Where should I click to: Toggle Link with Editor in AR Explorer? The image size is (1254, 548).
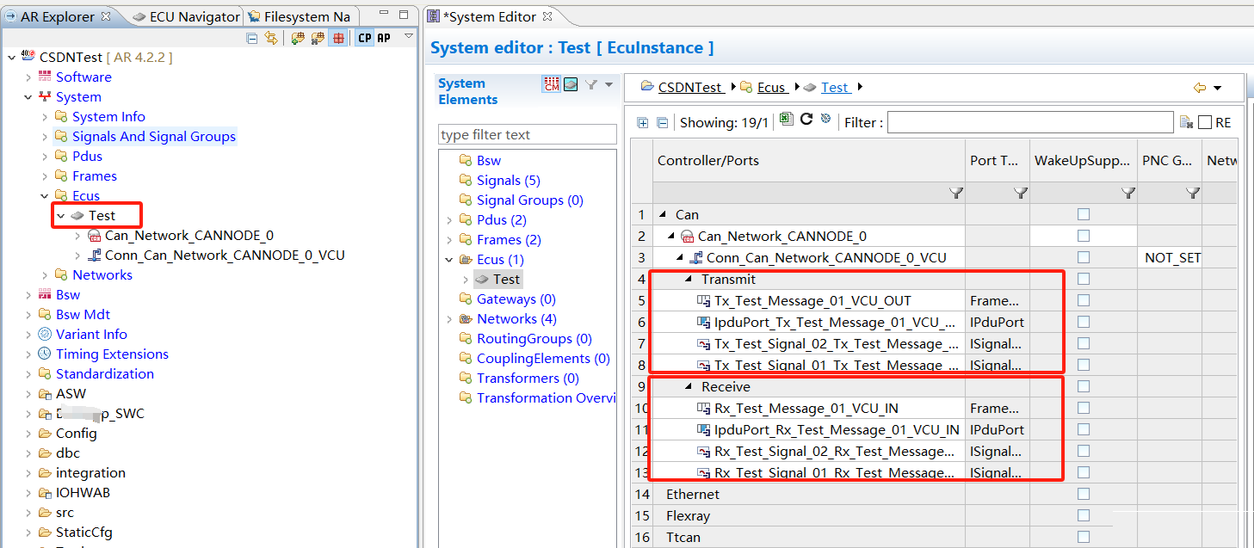271,38
